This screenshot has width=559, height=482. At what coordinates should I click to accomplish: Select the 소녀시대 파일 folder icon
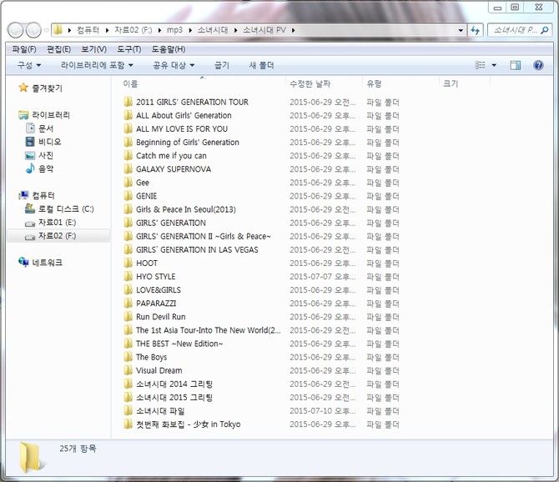pos(128,411)
